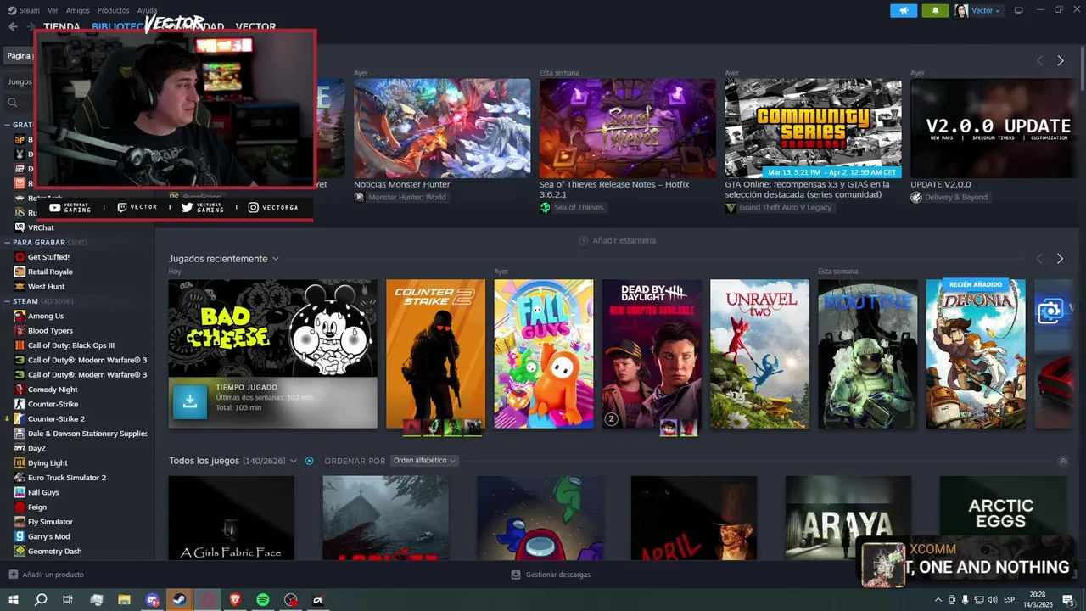Click the Fall Guys sidebar icon

click(x=20, y=492)
